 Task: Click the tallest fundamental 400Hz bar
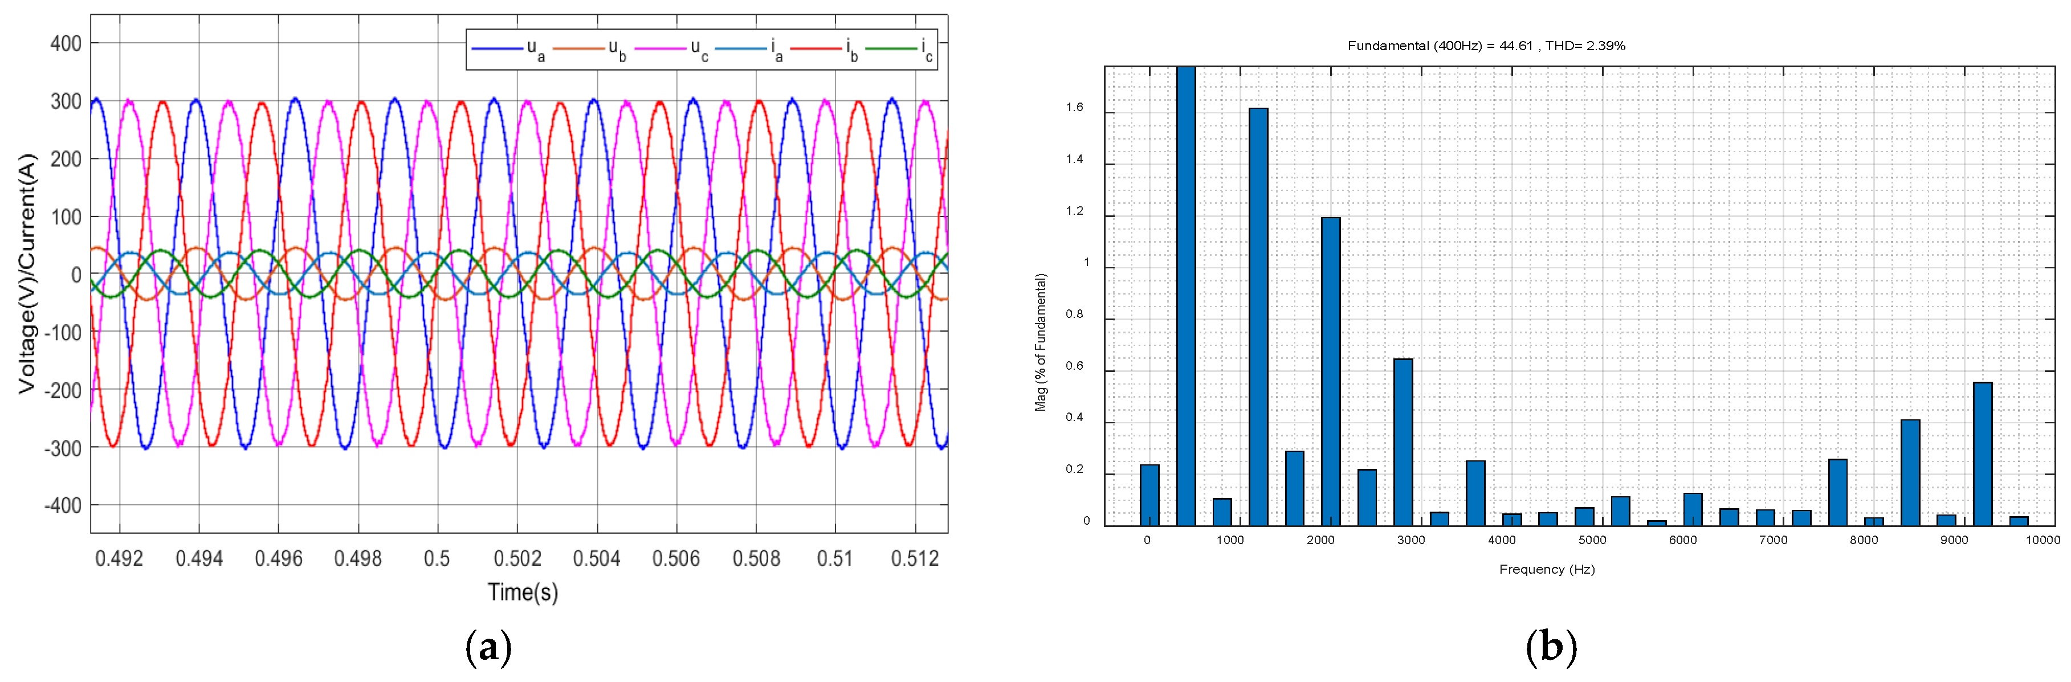click(1186, 296)
